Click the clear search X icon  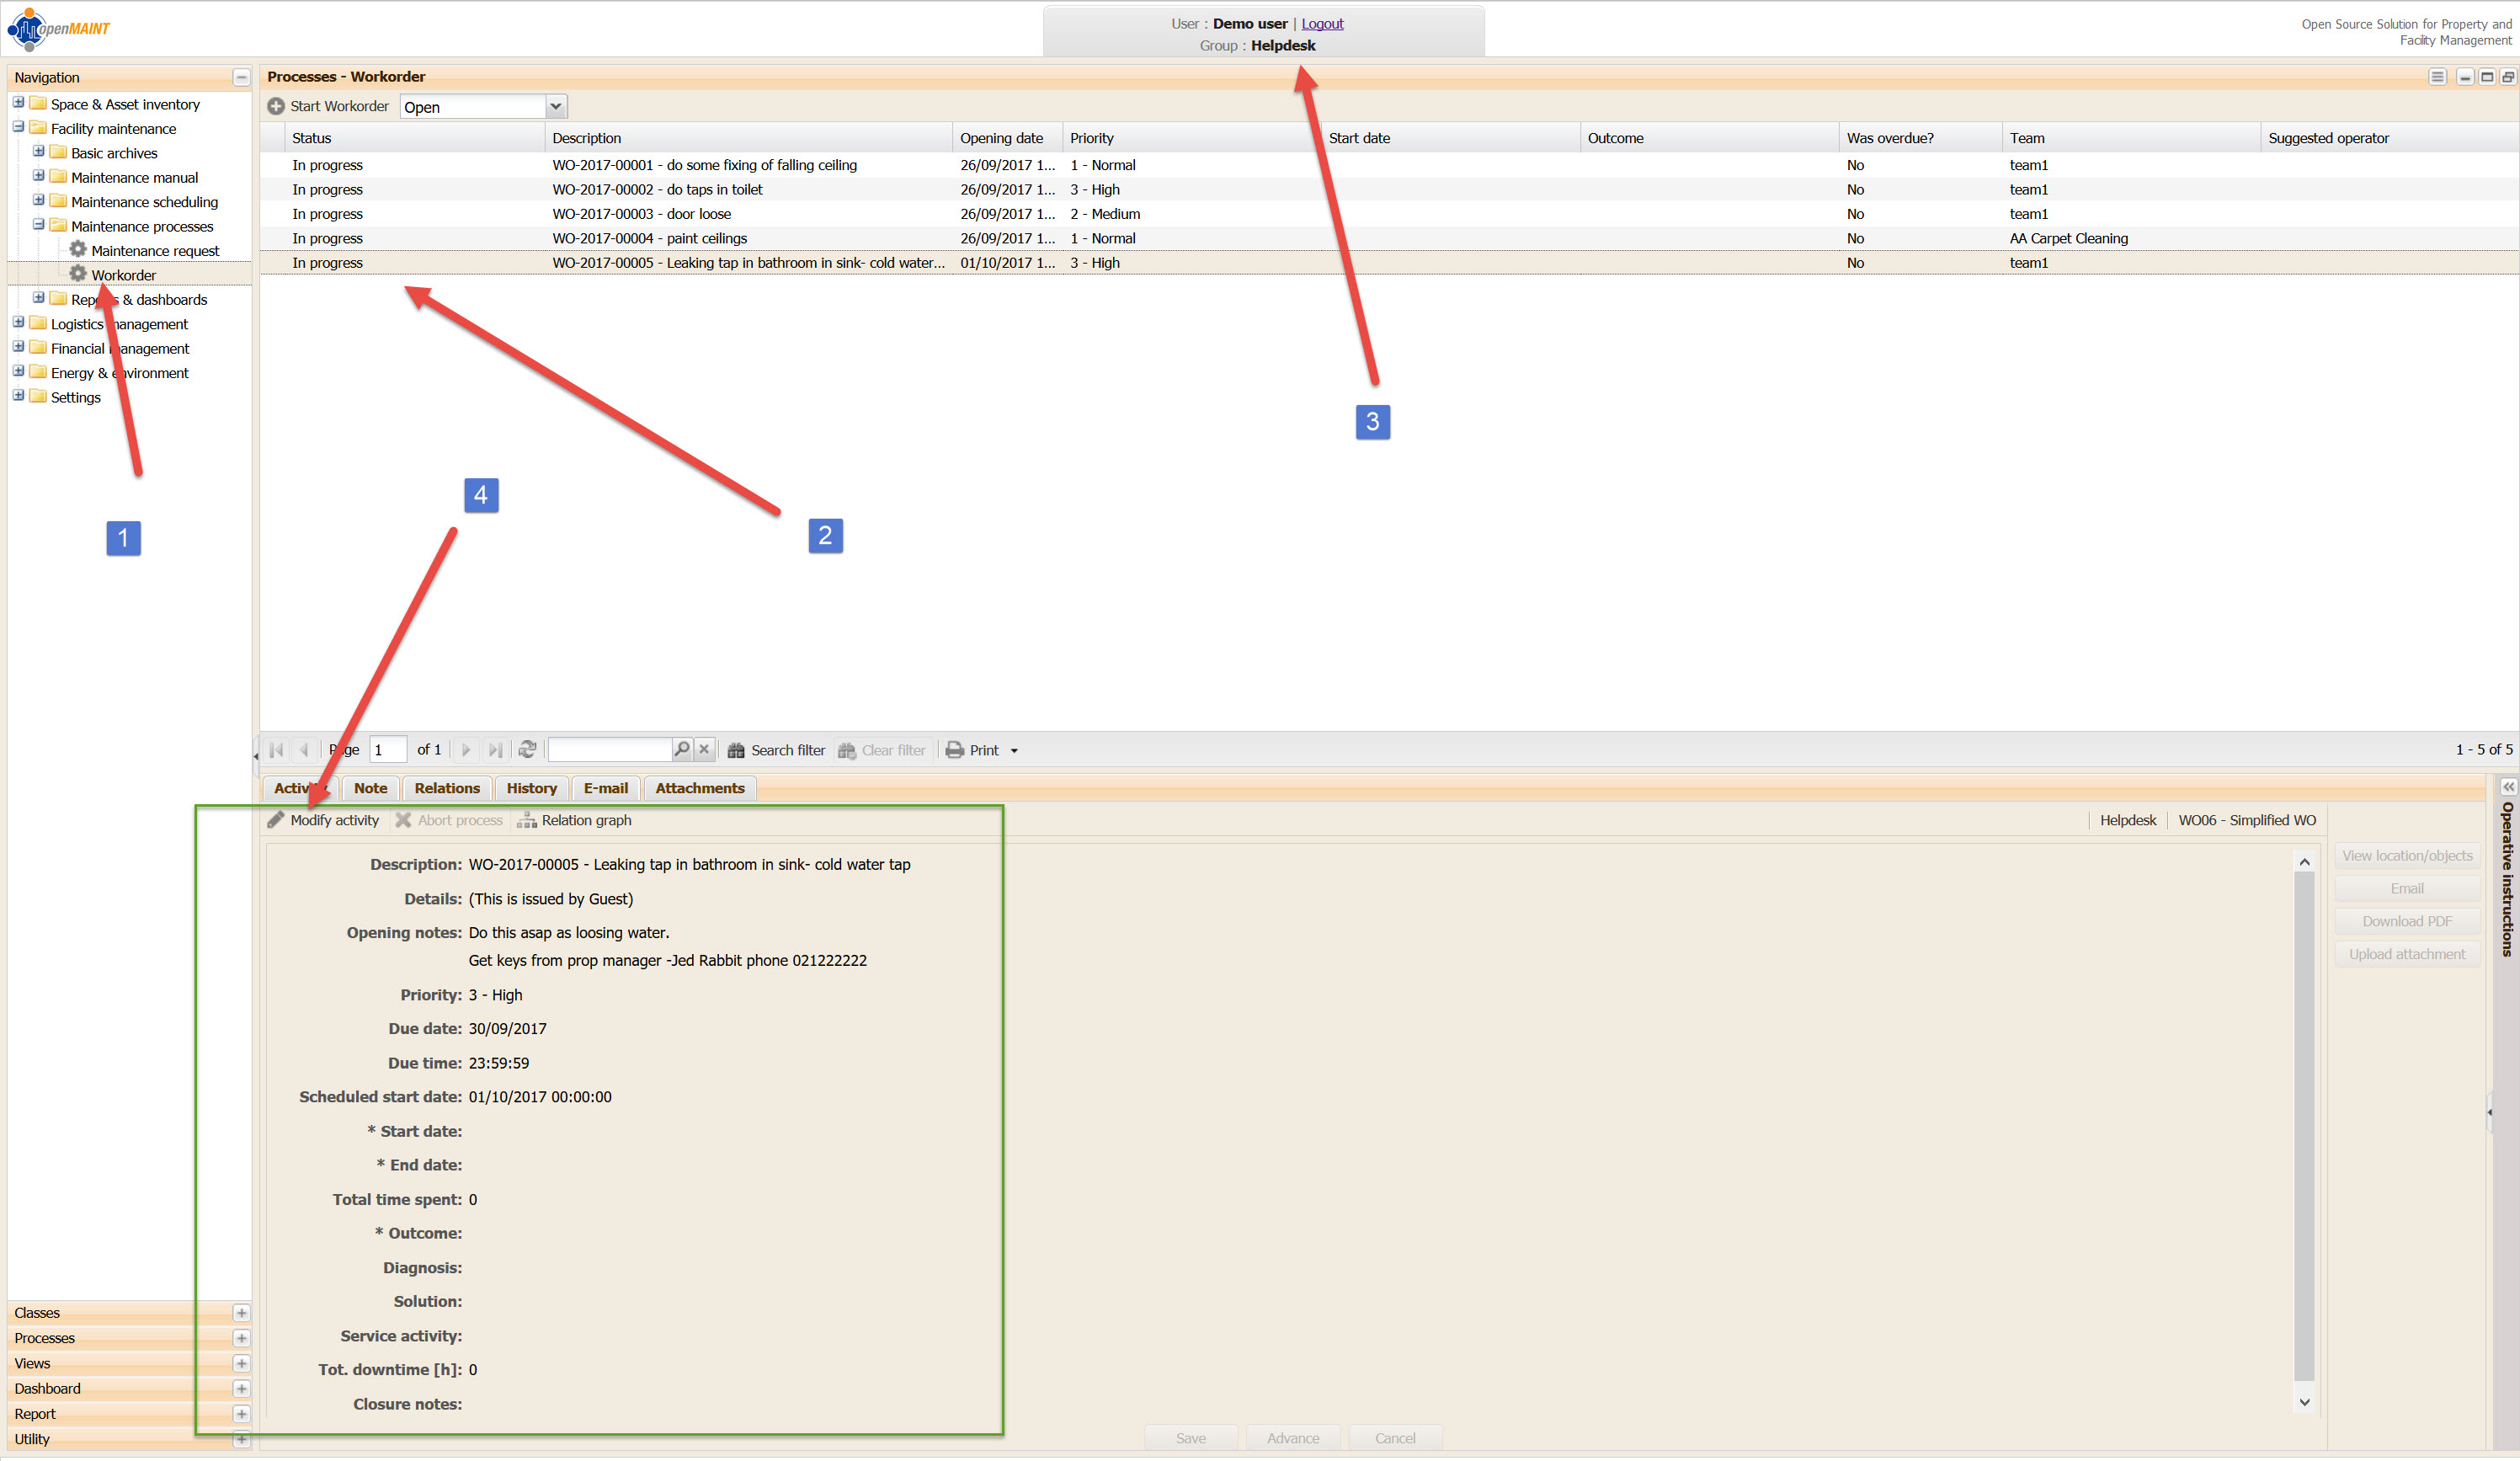[x=704, y=749]
